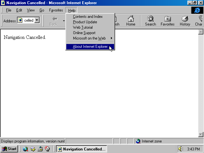Click the status bar description text
This screenshot has width=204, height=153.
coord(33,141)
